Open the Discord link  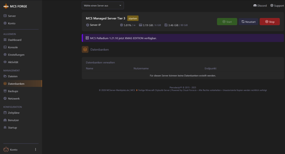coord(260,6)
